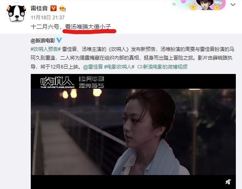242x189 pixels.
Task: Play the 吹哨人 trailer video
Action: [x=133, y=131]
